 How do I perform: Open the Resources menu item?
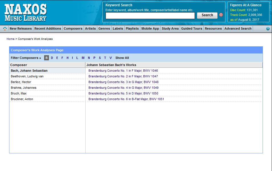pyautogui.click(x=213, y=28)
